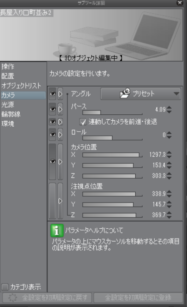
Task: Click the パース stepper arrows beside 4.09
Action: 169,109
